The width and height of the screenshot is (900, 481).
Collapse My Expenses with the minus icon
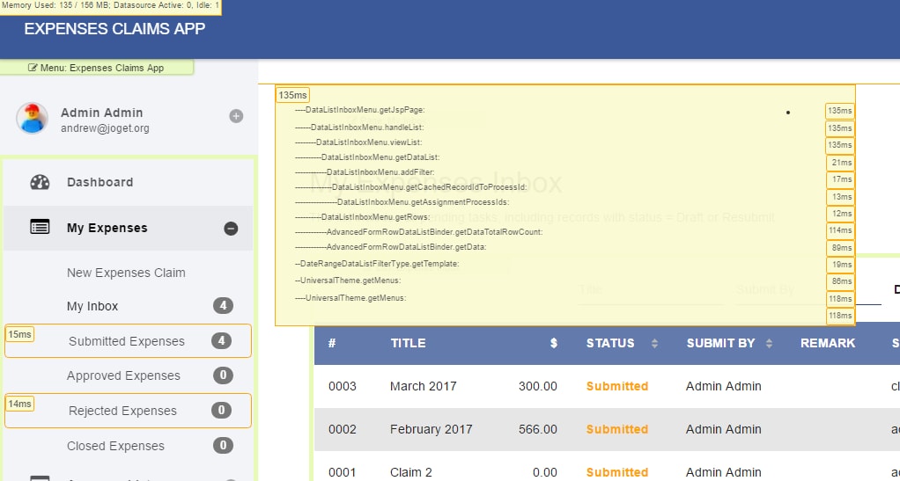click(x=231, y=228)
